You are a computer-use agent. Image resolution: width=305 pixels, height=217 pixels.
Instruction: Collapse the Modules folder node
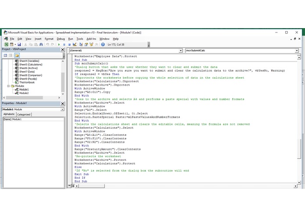(8, 86)
